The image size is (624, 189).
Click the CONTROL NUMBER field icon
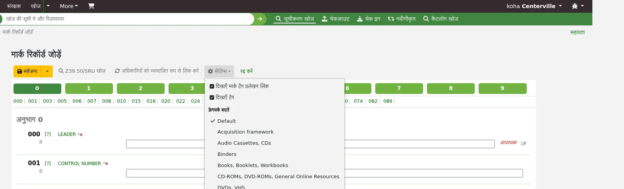click(106, 164)
